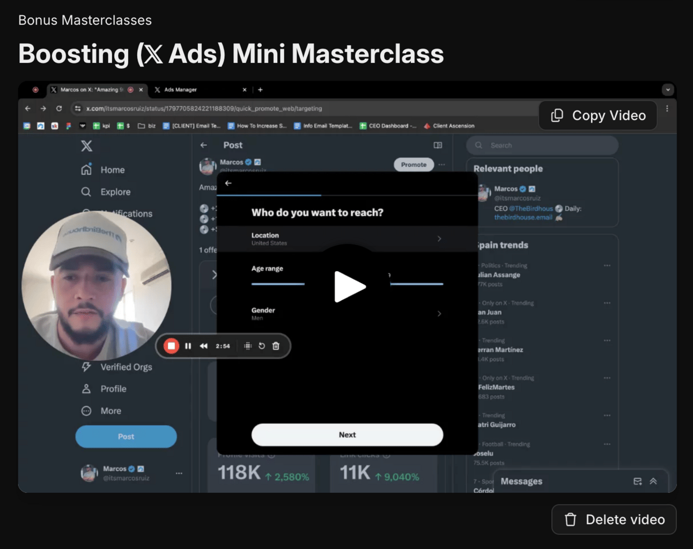693x549 pixels.
Task: Pause the screen recording
Action: coord(188,346)
